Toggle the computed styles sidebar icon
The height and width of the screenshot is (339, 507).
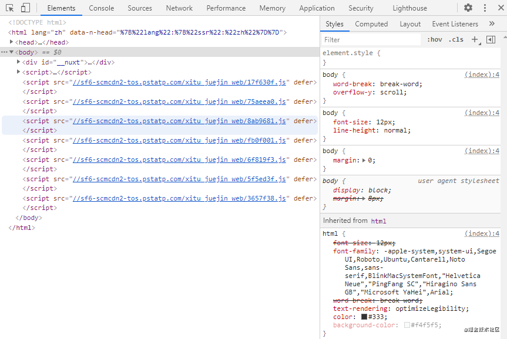tap(491, 39)
